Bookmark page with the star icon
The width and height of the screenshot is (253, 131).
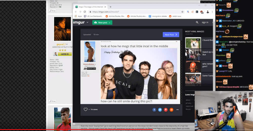click(182, 12)
